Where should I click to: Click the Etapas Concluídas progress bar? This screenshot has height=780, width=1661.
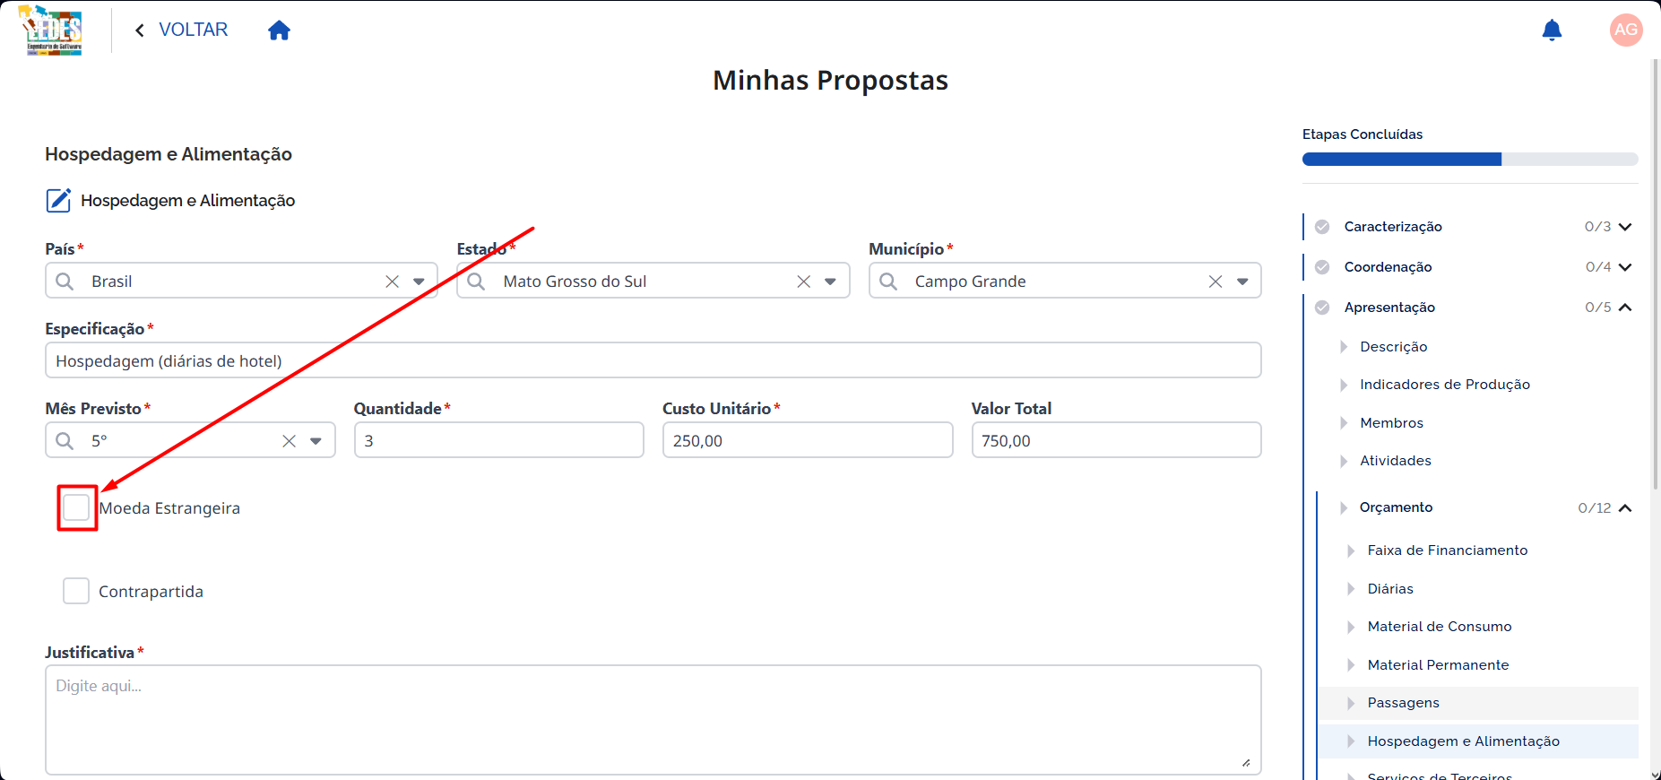click(1470, 160)
